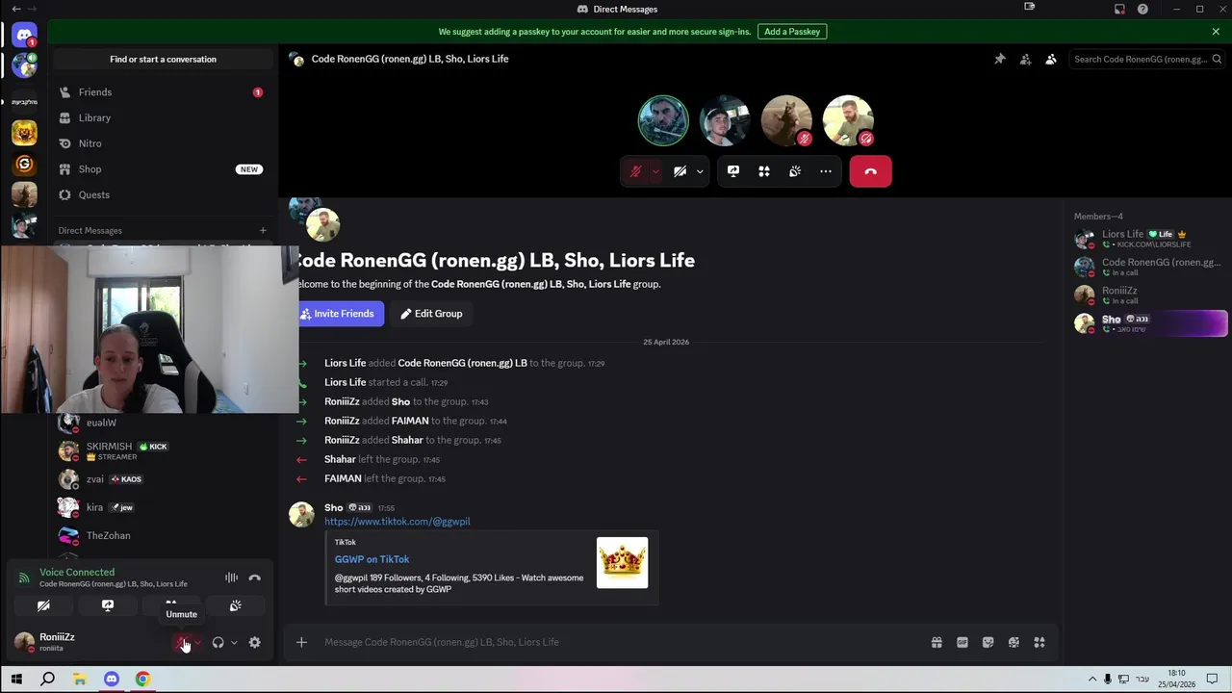
Task: Open File Explorer from the taskbar
Action: pos(80,680)
